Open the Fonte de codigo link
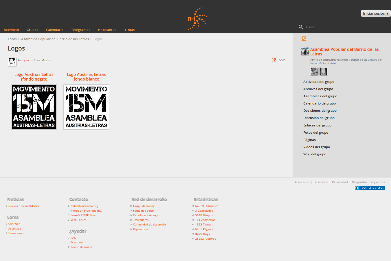Screen dimensions: 391x261 pos(143,211)
